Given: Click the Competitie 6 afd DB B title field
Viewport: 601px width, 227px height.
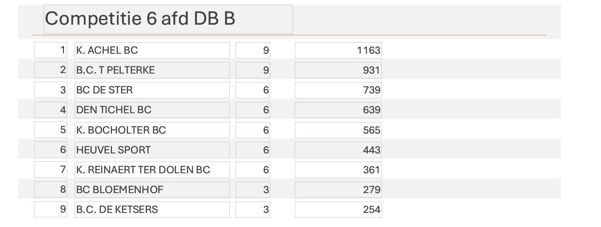Looking at the screenshot, I should (x=168, y=19).
